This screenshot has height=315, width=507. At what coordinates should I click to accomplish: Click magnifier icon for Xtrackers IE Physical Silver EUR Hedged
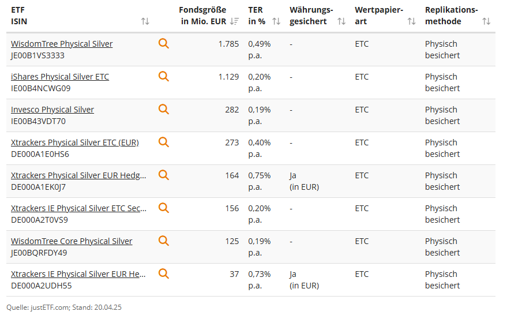(164, 273)
